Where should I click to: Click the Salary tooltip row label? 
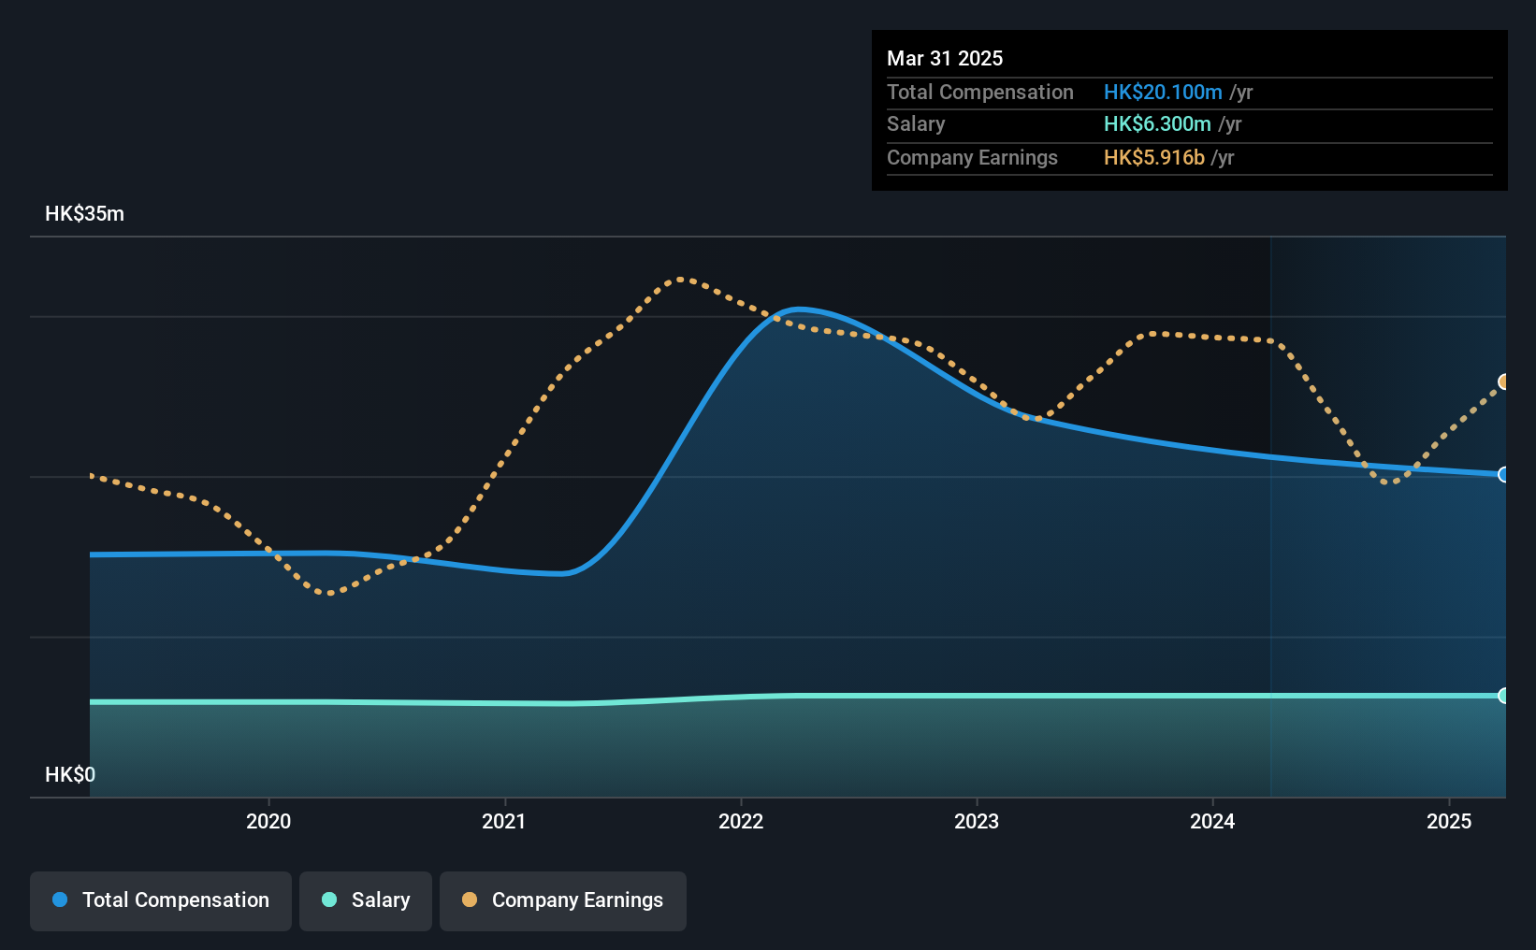tap(916, 123)
